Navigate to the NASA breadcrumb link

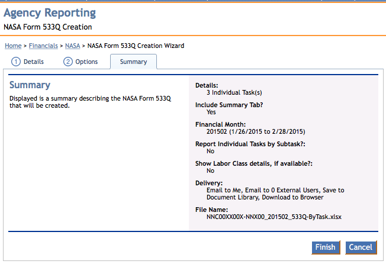point(73,46)
